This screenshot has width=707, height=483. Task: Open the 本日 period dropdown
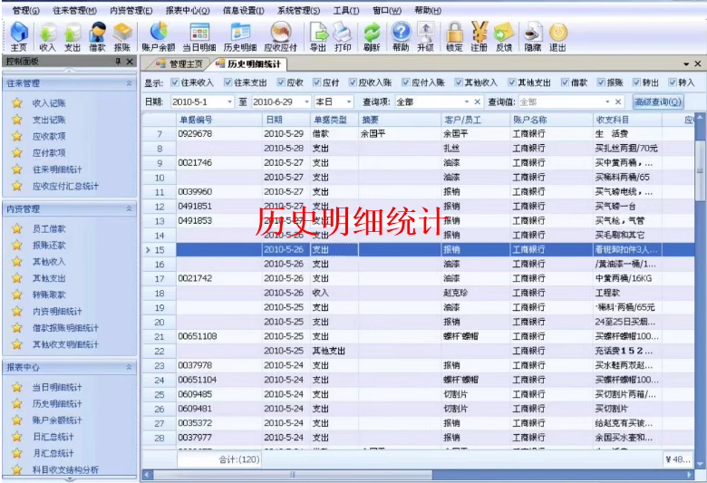[x=349, y=101]
